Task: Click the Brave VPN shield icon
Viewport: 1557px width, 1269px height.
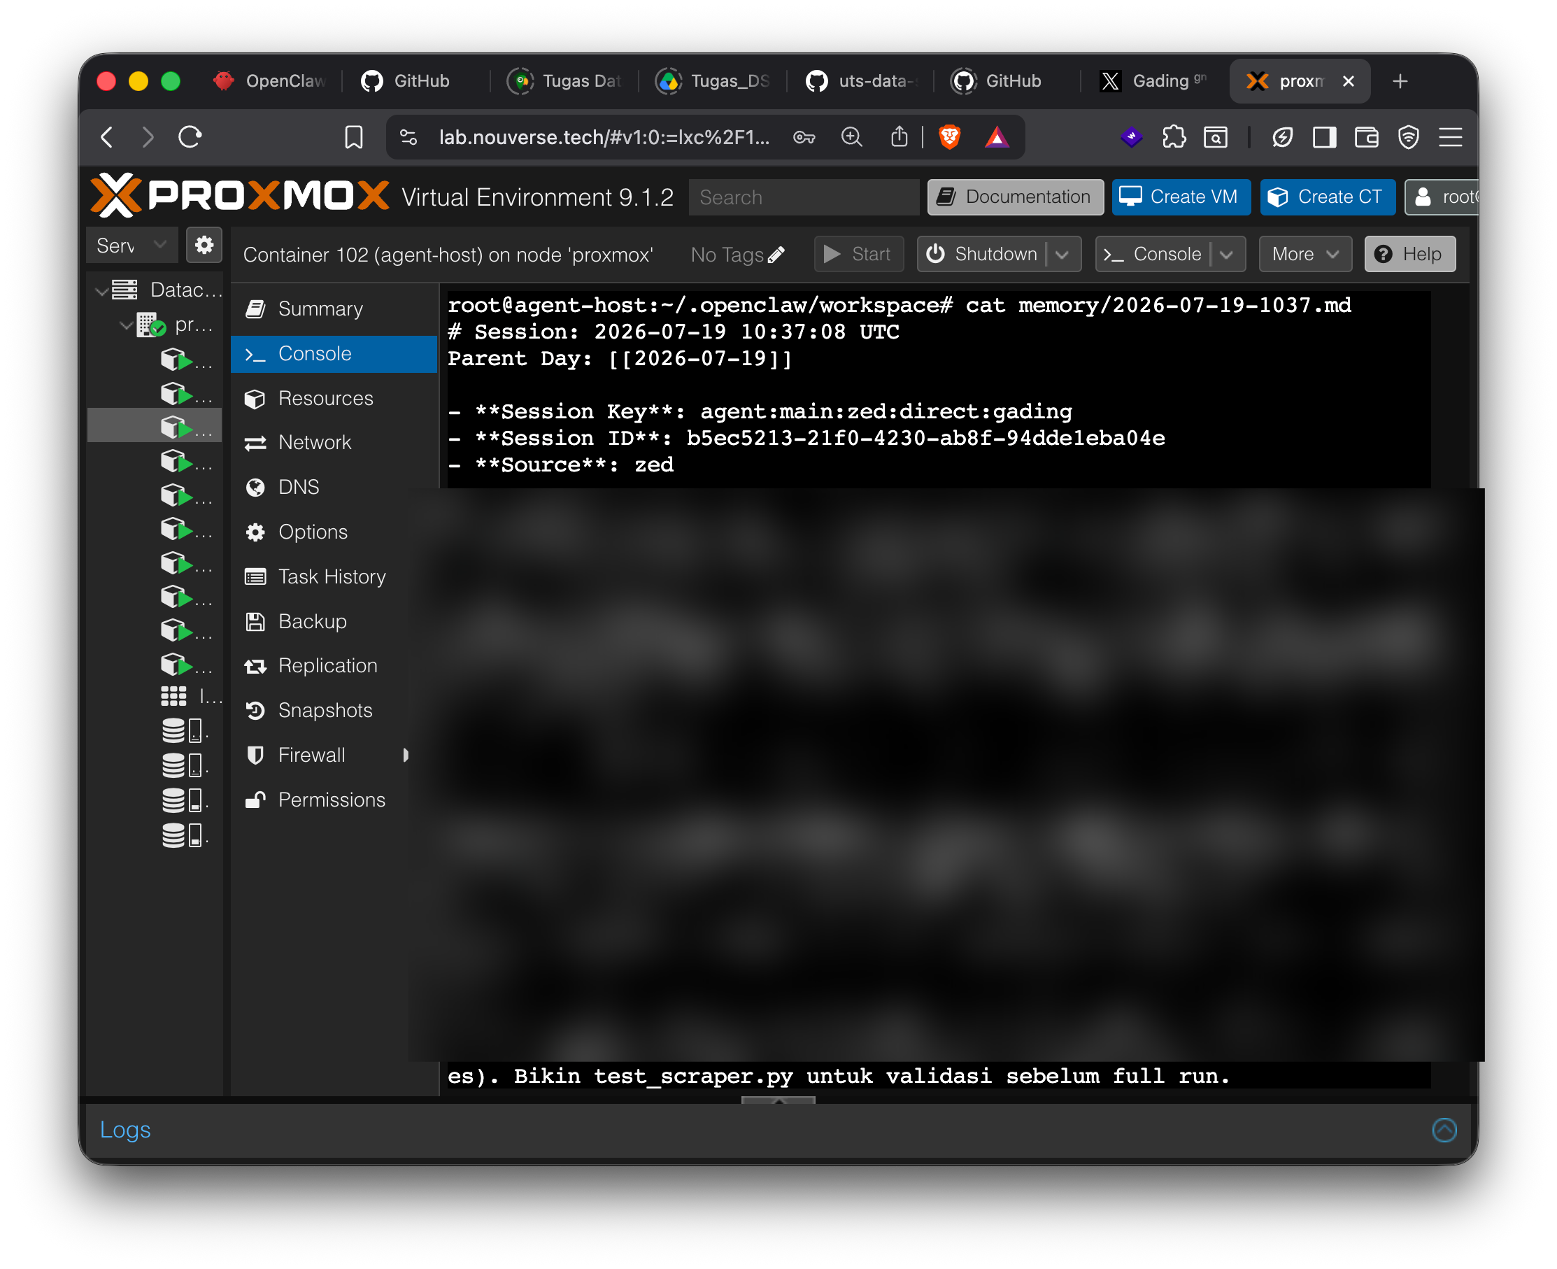Action: click(x=1409, y=136)
